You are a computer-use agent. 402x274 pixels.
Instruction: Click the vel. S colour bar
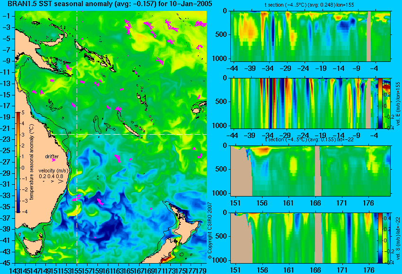(380, 238)
